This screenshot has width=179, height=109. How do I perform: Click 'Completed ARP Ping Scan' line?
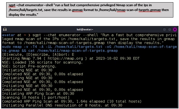[x=72, y=101]
